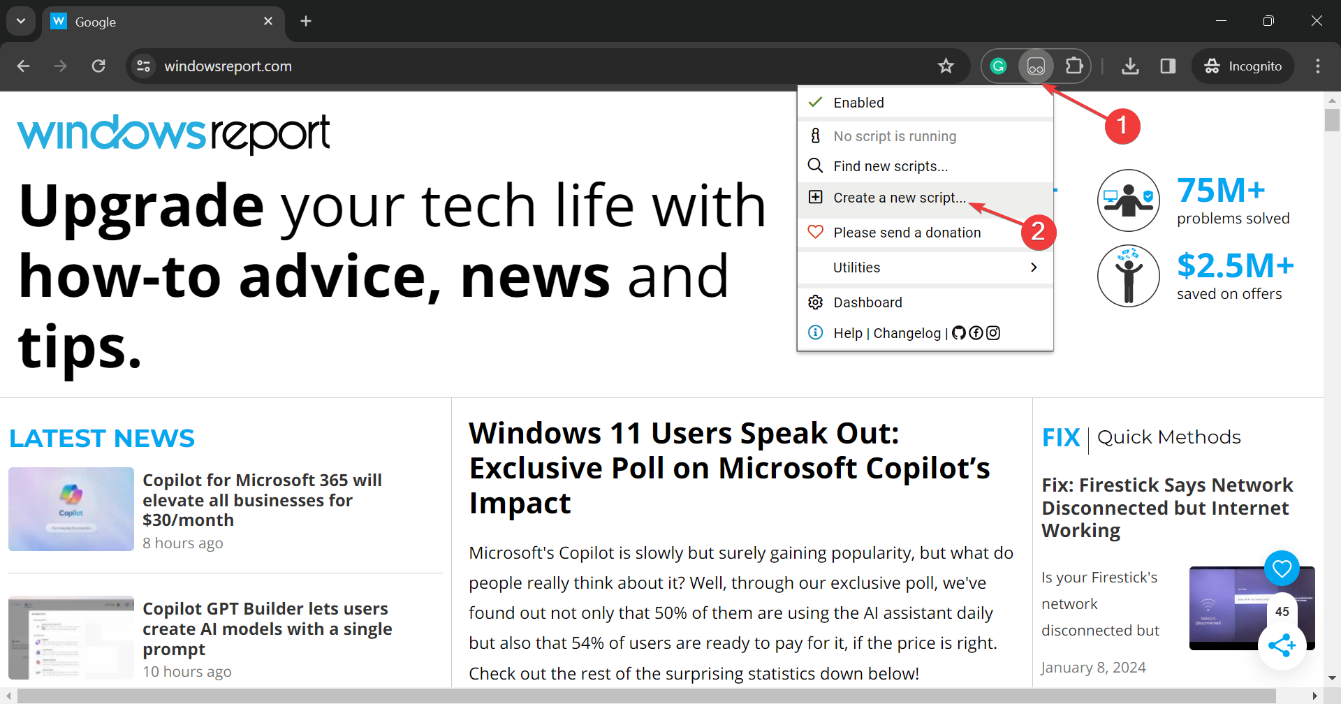
Task: Click the '10 hours ago' timestamp
Action: (x=187, y=672)
